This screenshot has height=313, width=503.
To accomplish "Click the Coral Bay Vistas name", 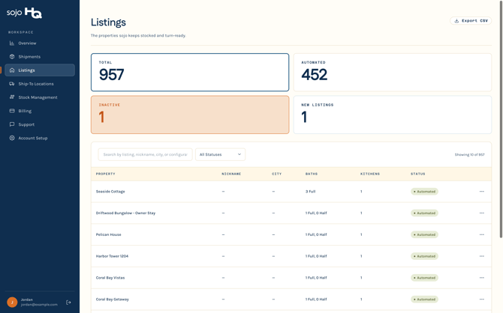I will pos(110,278).
